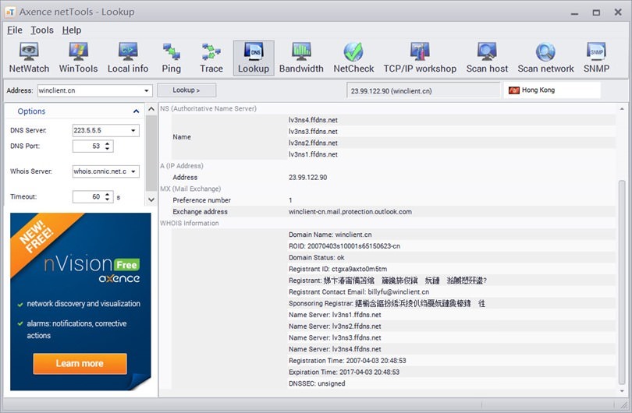Launch the WinTools module
This screenshot has height=413, width=632.
(78, 58)
